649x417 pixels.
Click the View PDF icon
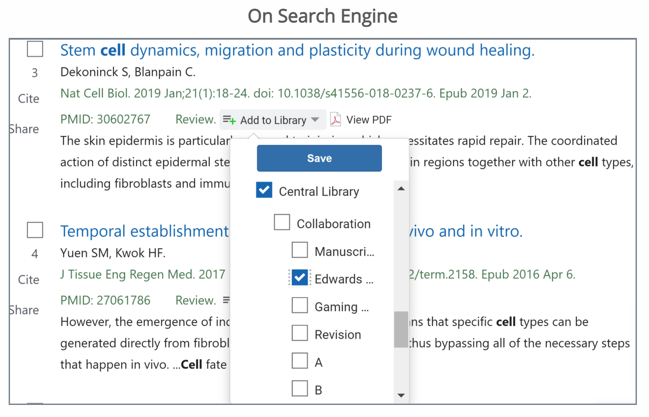(335, 120)
